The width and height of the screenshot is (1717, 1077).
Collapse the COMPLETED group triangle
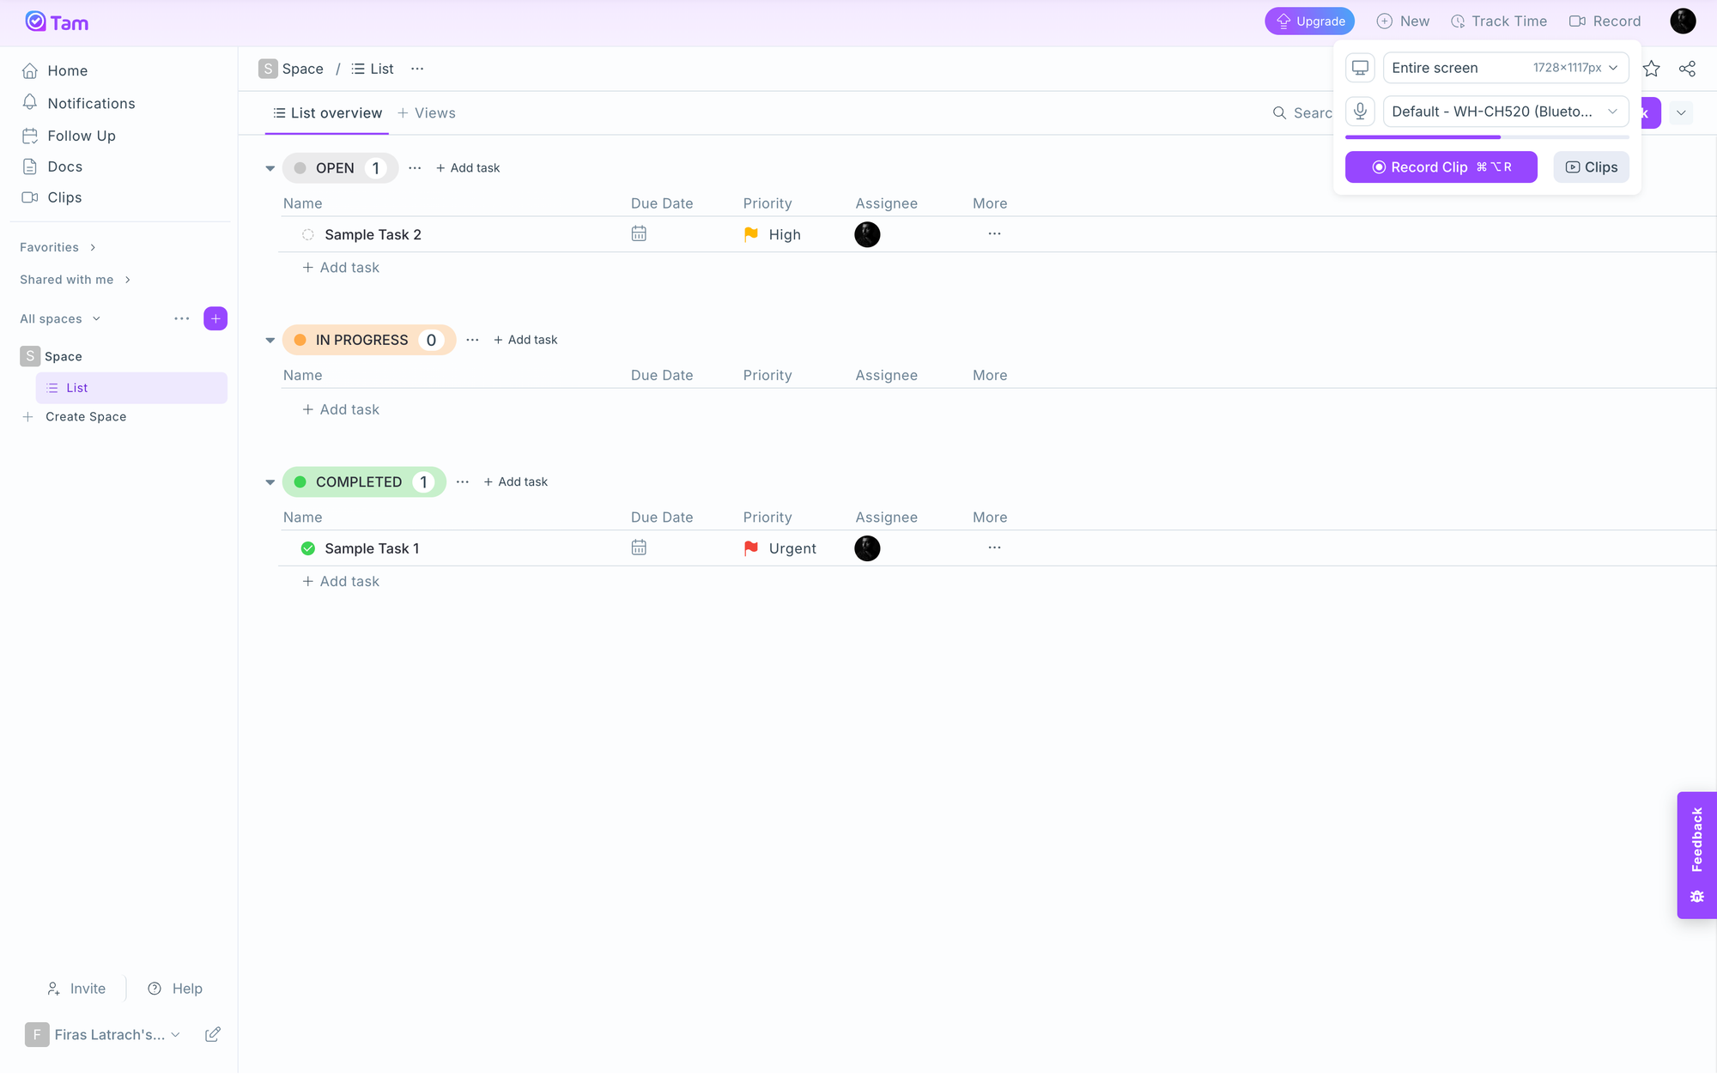(270, 482)
